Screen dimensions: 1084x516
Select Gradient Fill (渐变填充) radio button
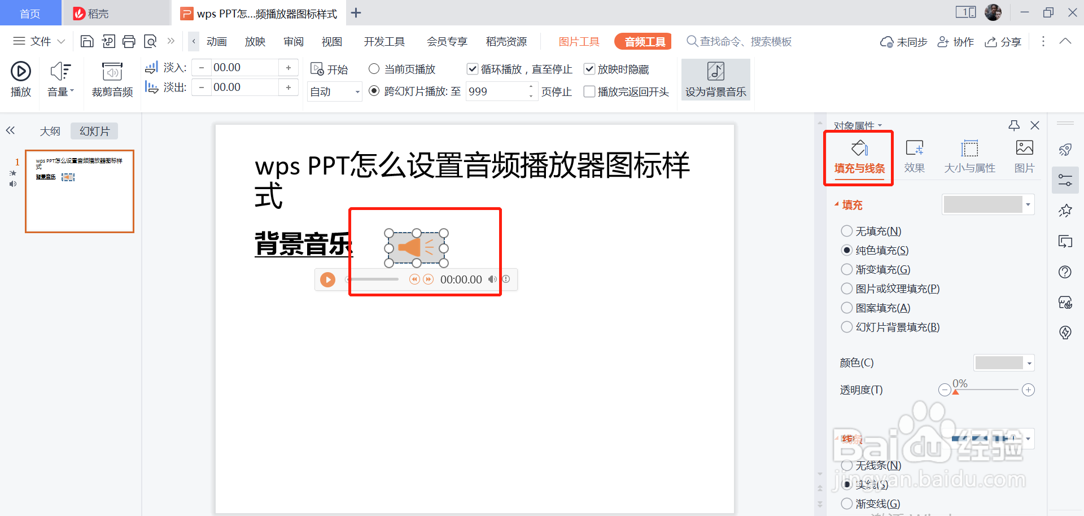[x=847, y=269]
